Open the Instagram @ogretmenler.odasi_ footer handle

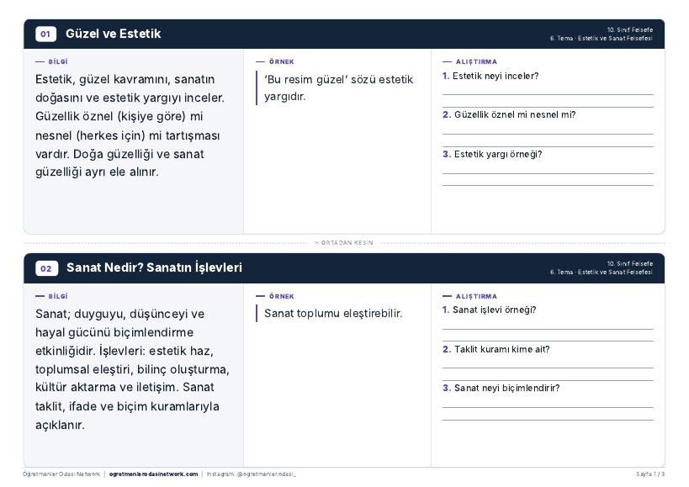(252, 474)
